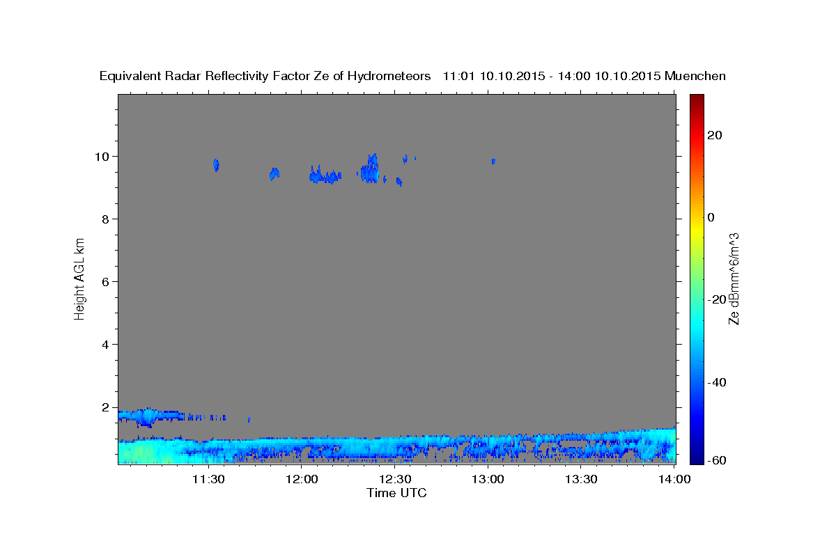
Task: Click the colorbar label 'Ze dBmm^6/m^3'
Action: 734,278
